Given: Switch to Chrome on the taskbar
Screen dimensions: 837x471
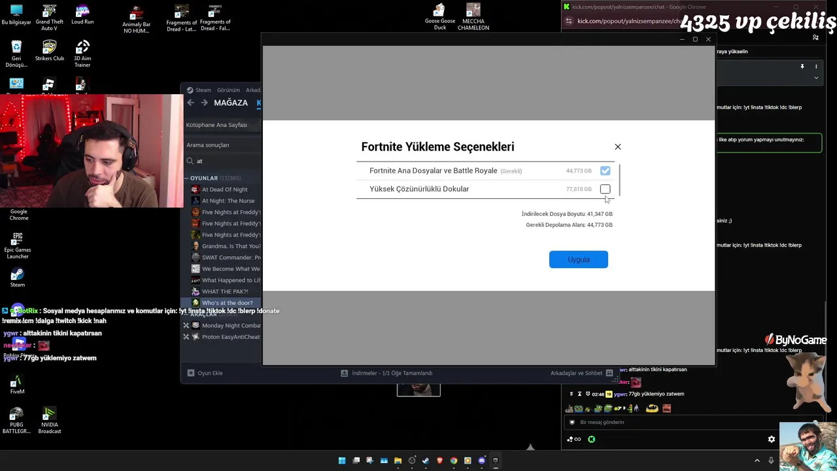Looking at the screenshot, I should (x=454, y=461).
